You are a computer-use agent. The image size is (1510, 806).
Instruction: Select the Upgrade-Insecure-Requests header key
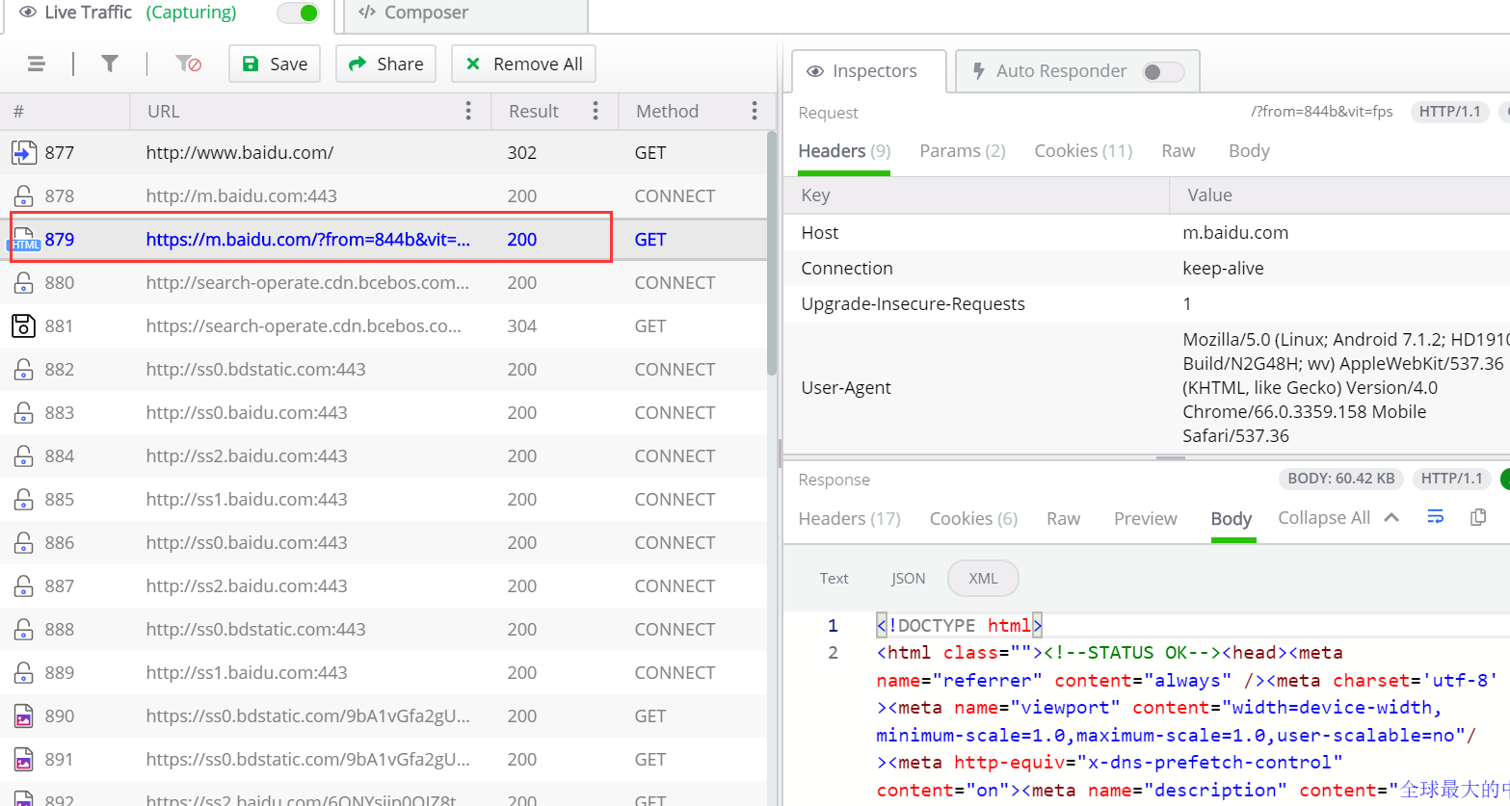(913, 304)
